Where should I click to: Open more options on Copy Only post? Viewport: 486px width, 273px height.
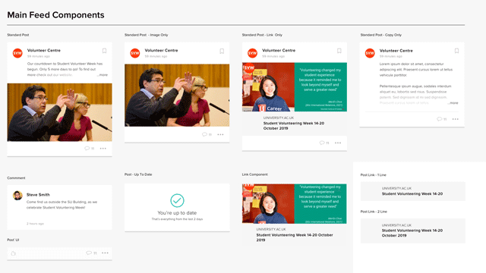(x=456, y=119)
